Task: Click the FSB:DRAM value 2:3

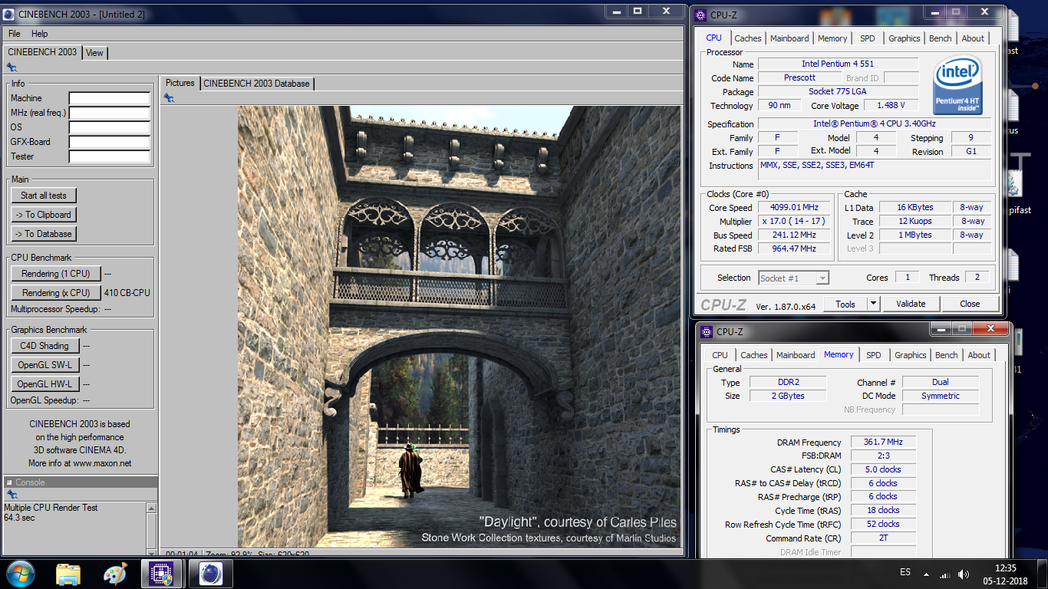Action: [883, 456]
